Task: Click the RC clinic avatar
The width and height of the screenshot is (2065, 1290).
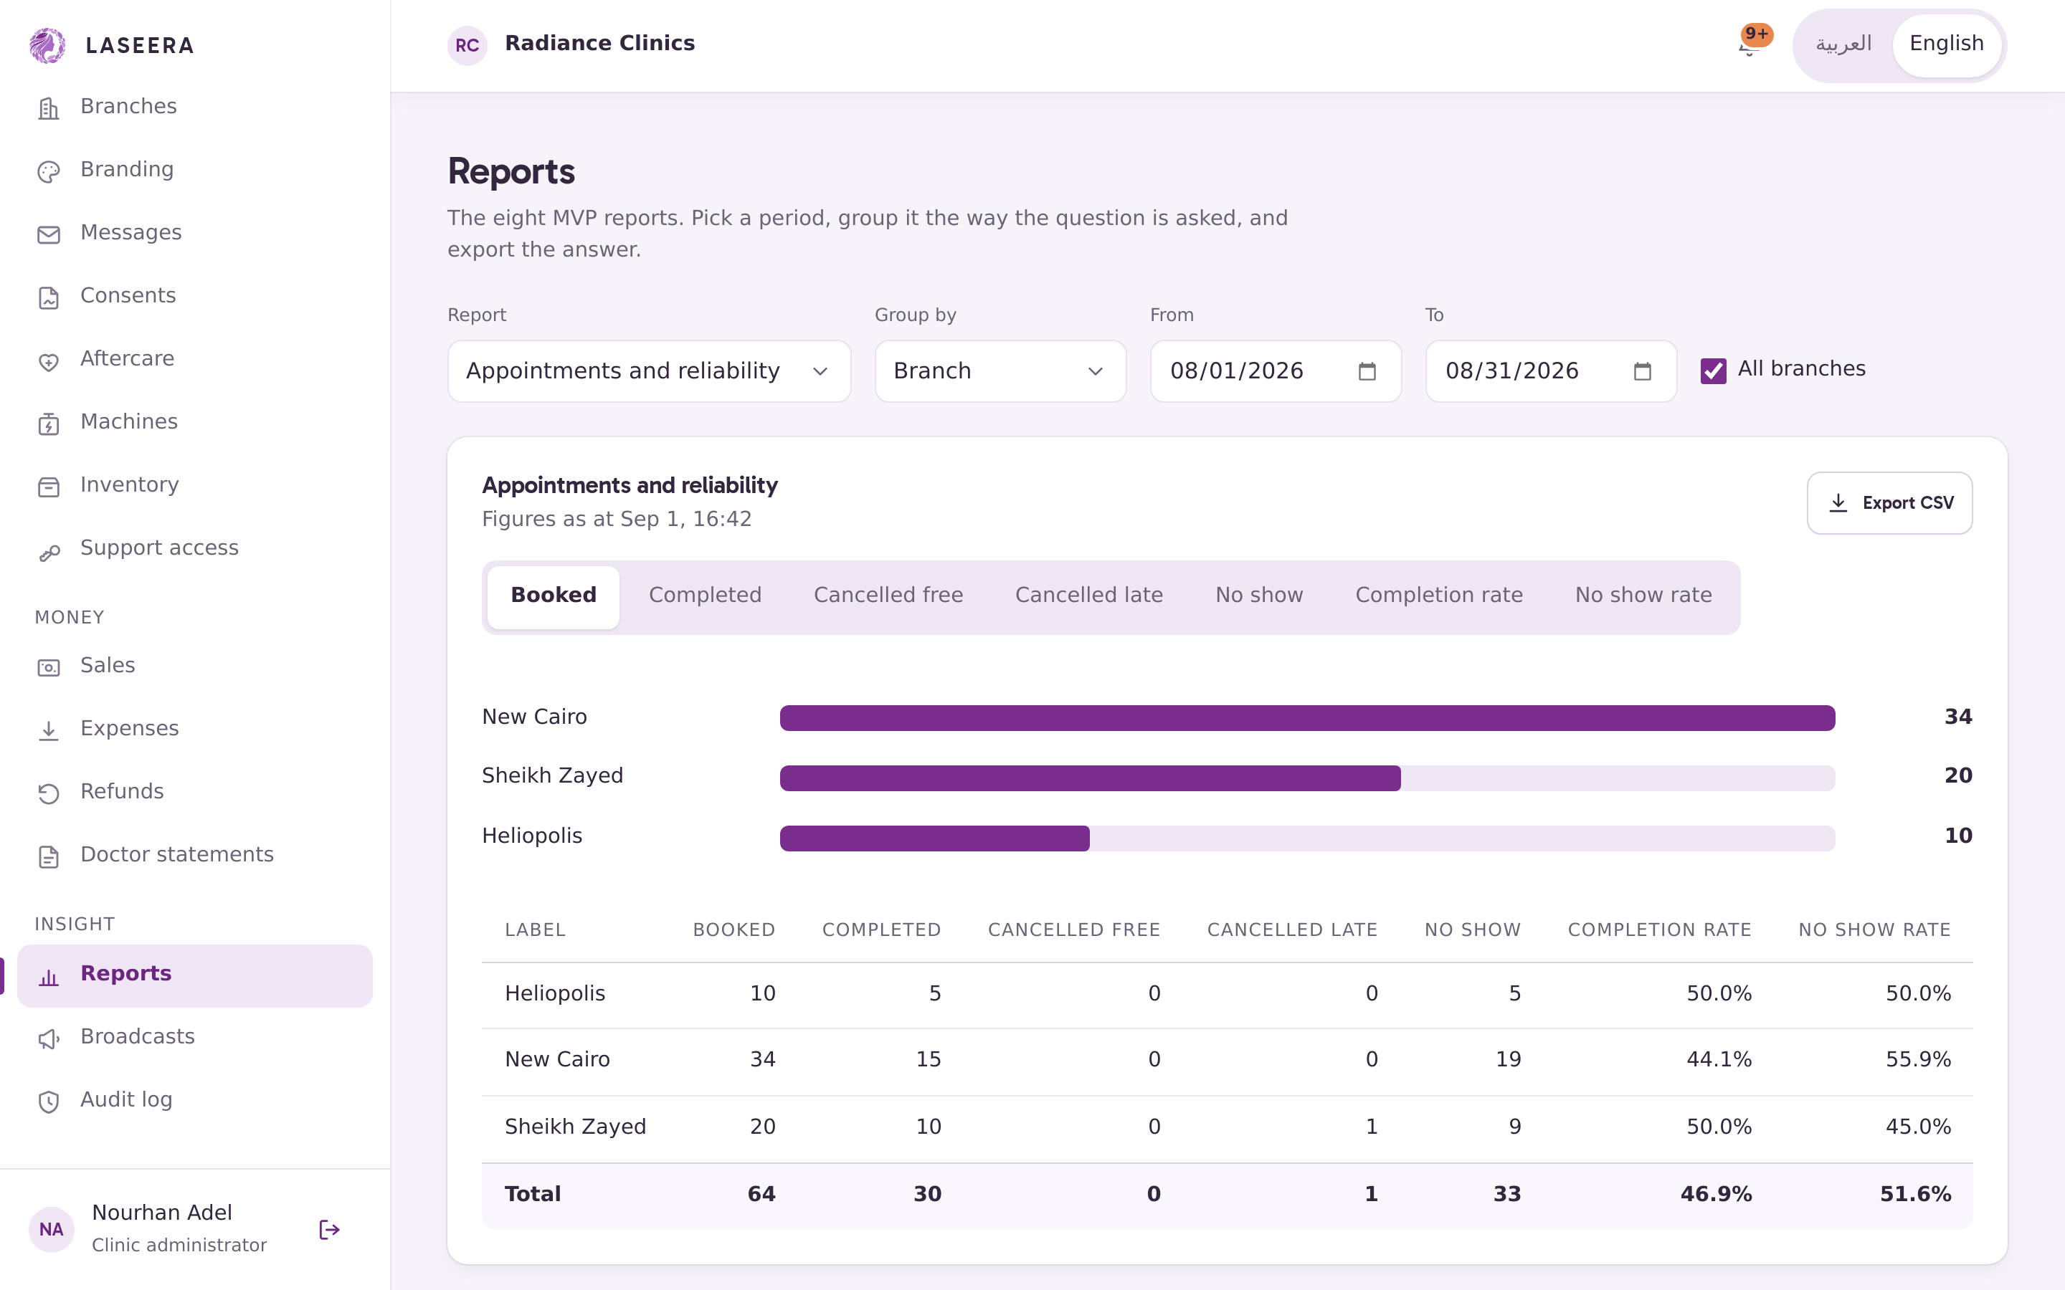Action: coord(467,45)
